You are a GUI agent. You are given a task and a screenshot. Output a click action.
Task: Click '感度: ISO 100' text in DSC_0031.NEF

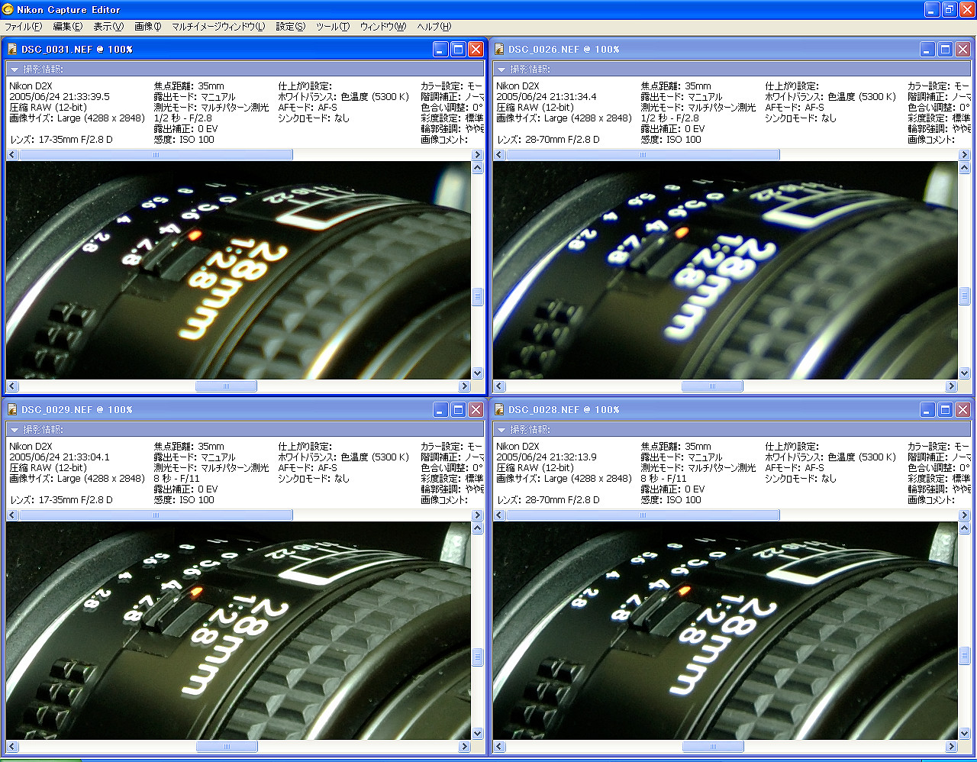pos(184,140)
